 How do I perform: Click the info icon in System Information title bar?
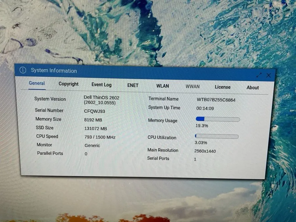[23, 70]
